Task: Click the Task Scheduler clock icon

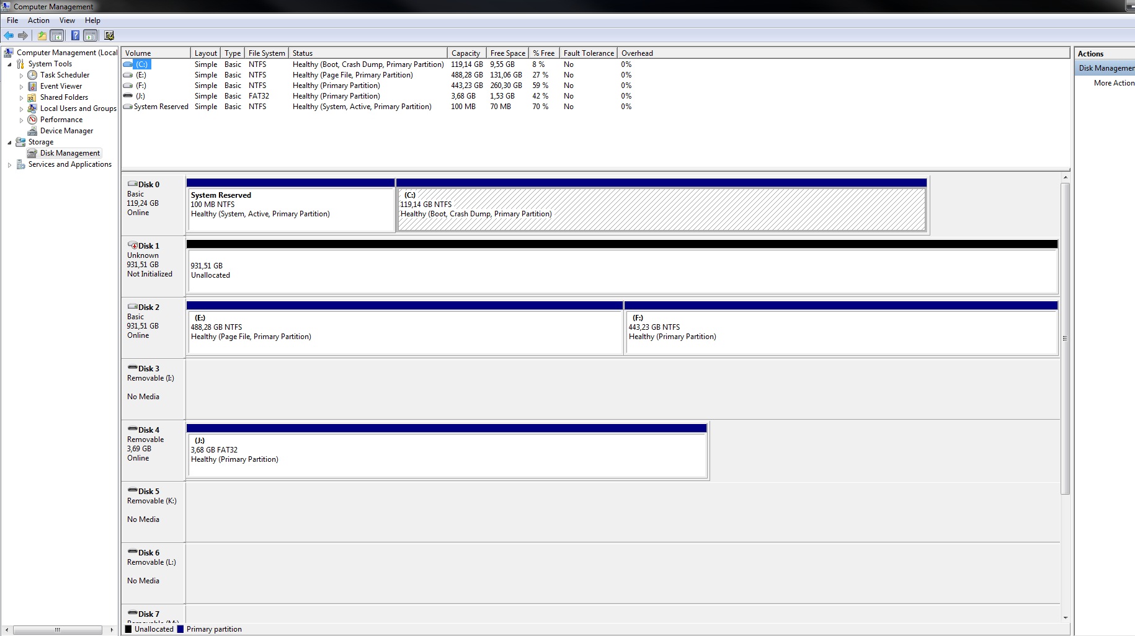Action: (32, 75)
